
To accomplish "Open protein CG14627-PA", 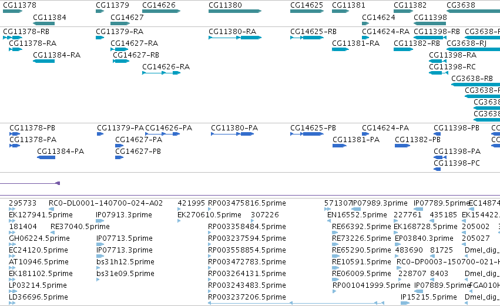I will tap(139, 140).
